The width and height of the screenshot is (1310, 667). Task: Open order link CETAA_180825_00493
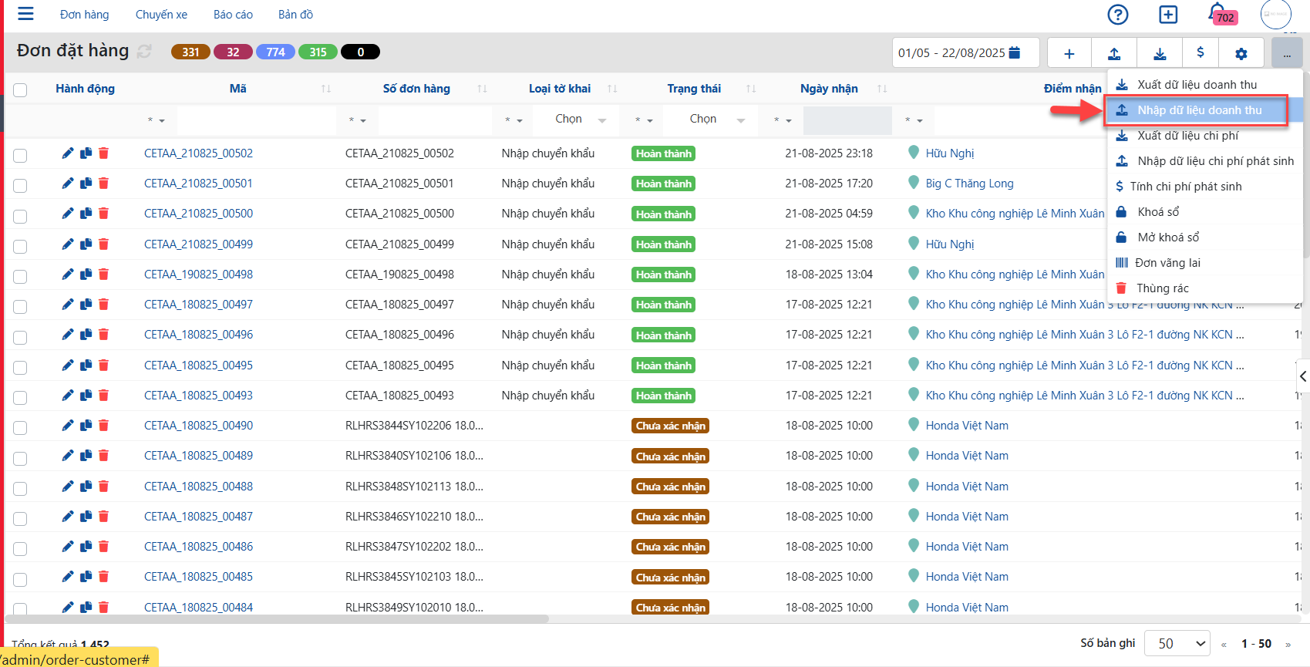click(198, 396)
